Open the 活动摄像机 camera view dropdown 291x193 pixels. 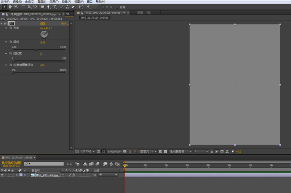coord(179,152)
